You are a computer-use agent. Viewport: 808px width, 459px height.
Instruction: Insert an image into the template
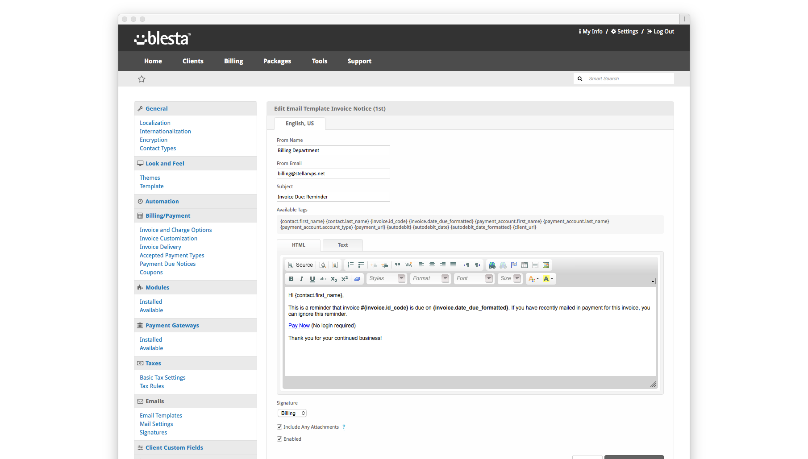(x=546, y=265)
